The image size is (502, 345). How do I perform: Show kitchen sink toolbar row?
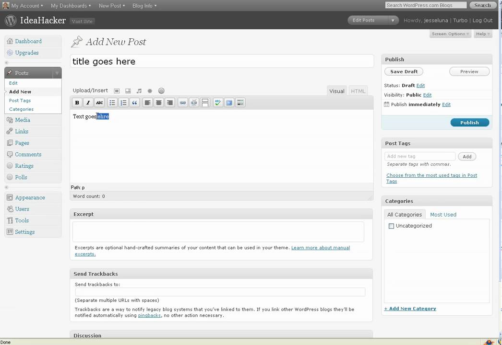tap(240, 103)
